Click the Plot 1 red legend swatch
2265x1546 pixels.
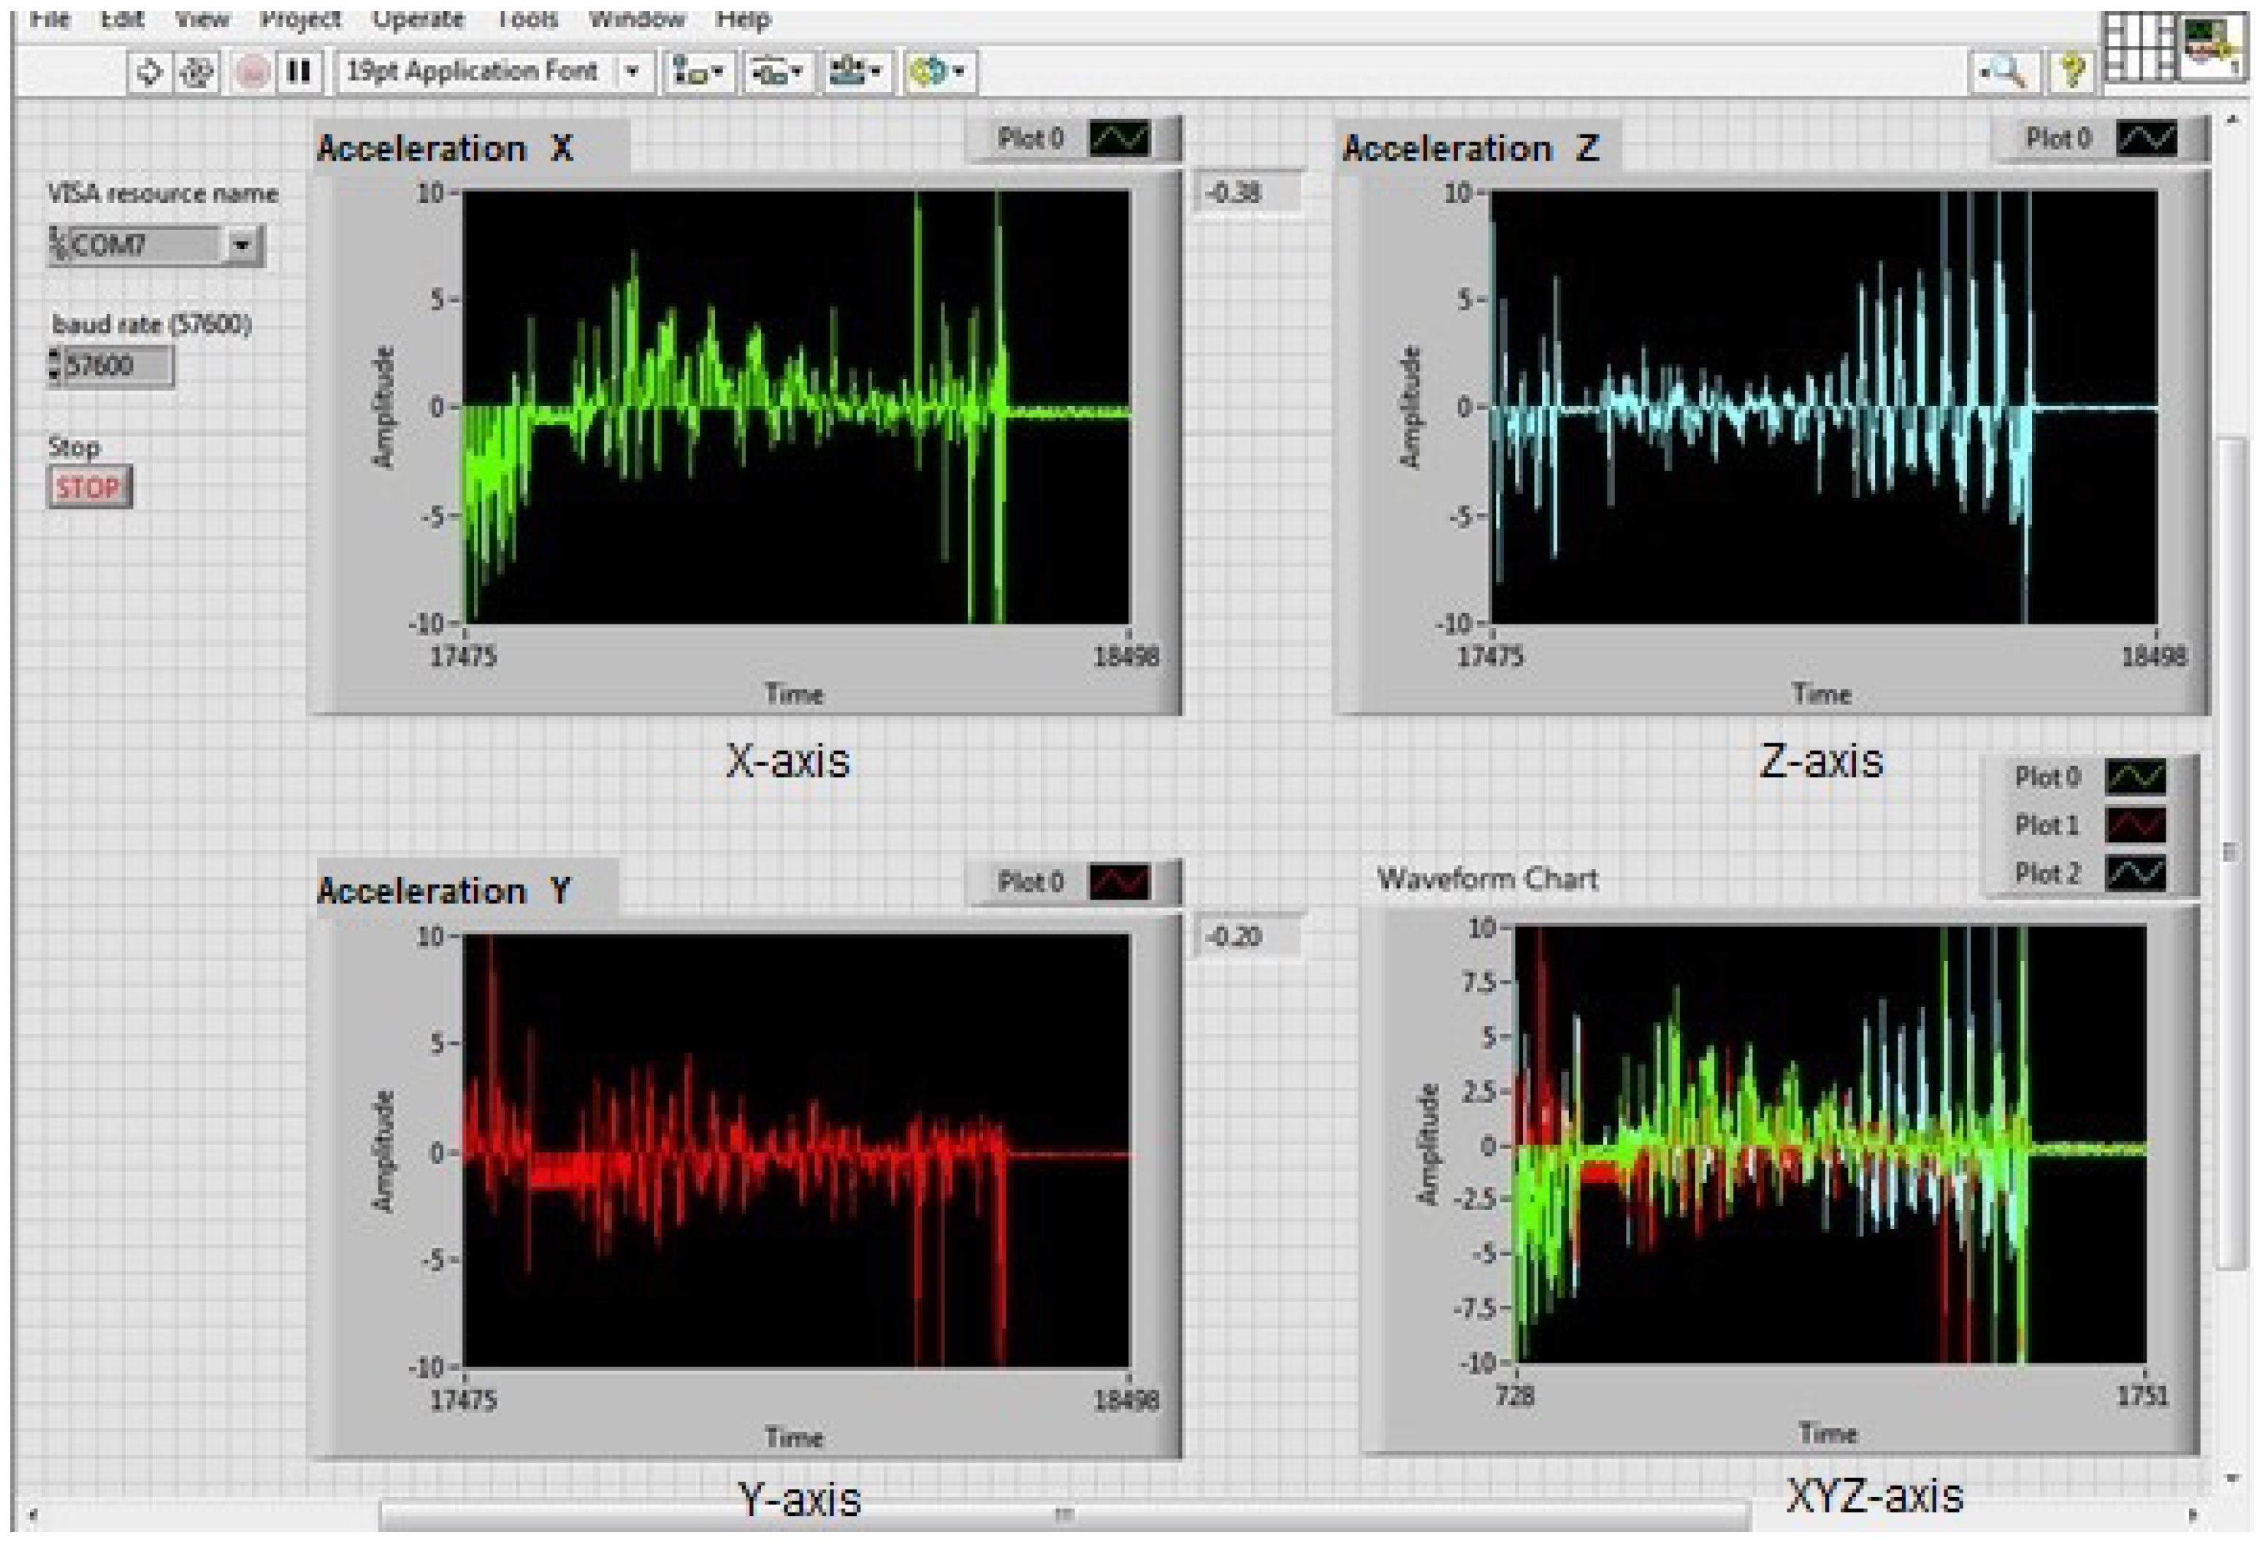pyautogui.click(x=2136, y=825)
